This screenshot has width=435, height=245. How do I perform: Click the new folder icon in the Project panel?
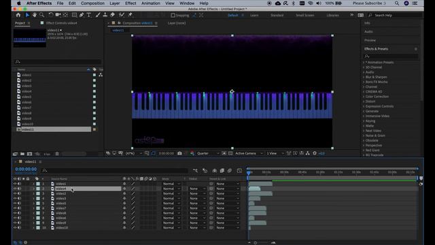(x=22, y=154)
